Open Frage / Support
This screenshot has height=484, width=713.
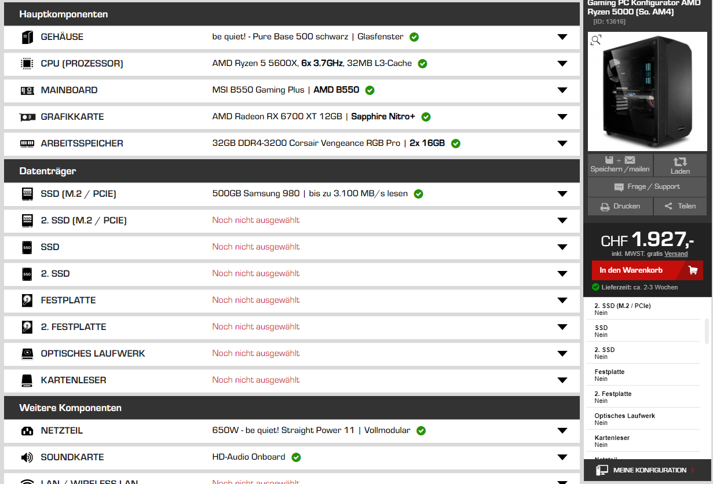pos(647,187)
